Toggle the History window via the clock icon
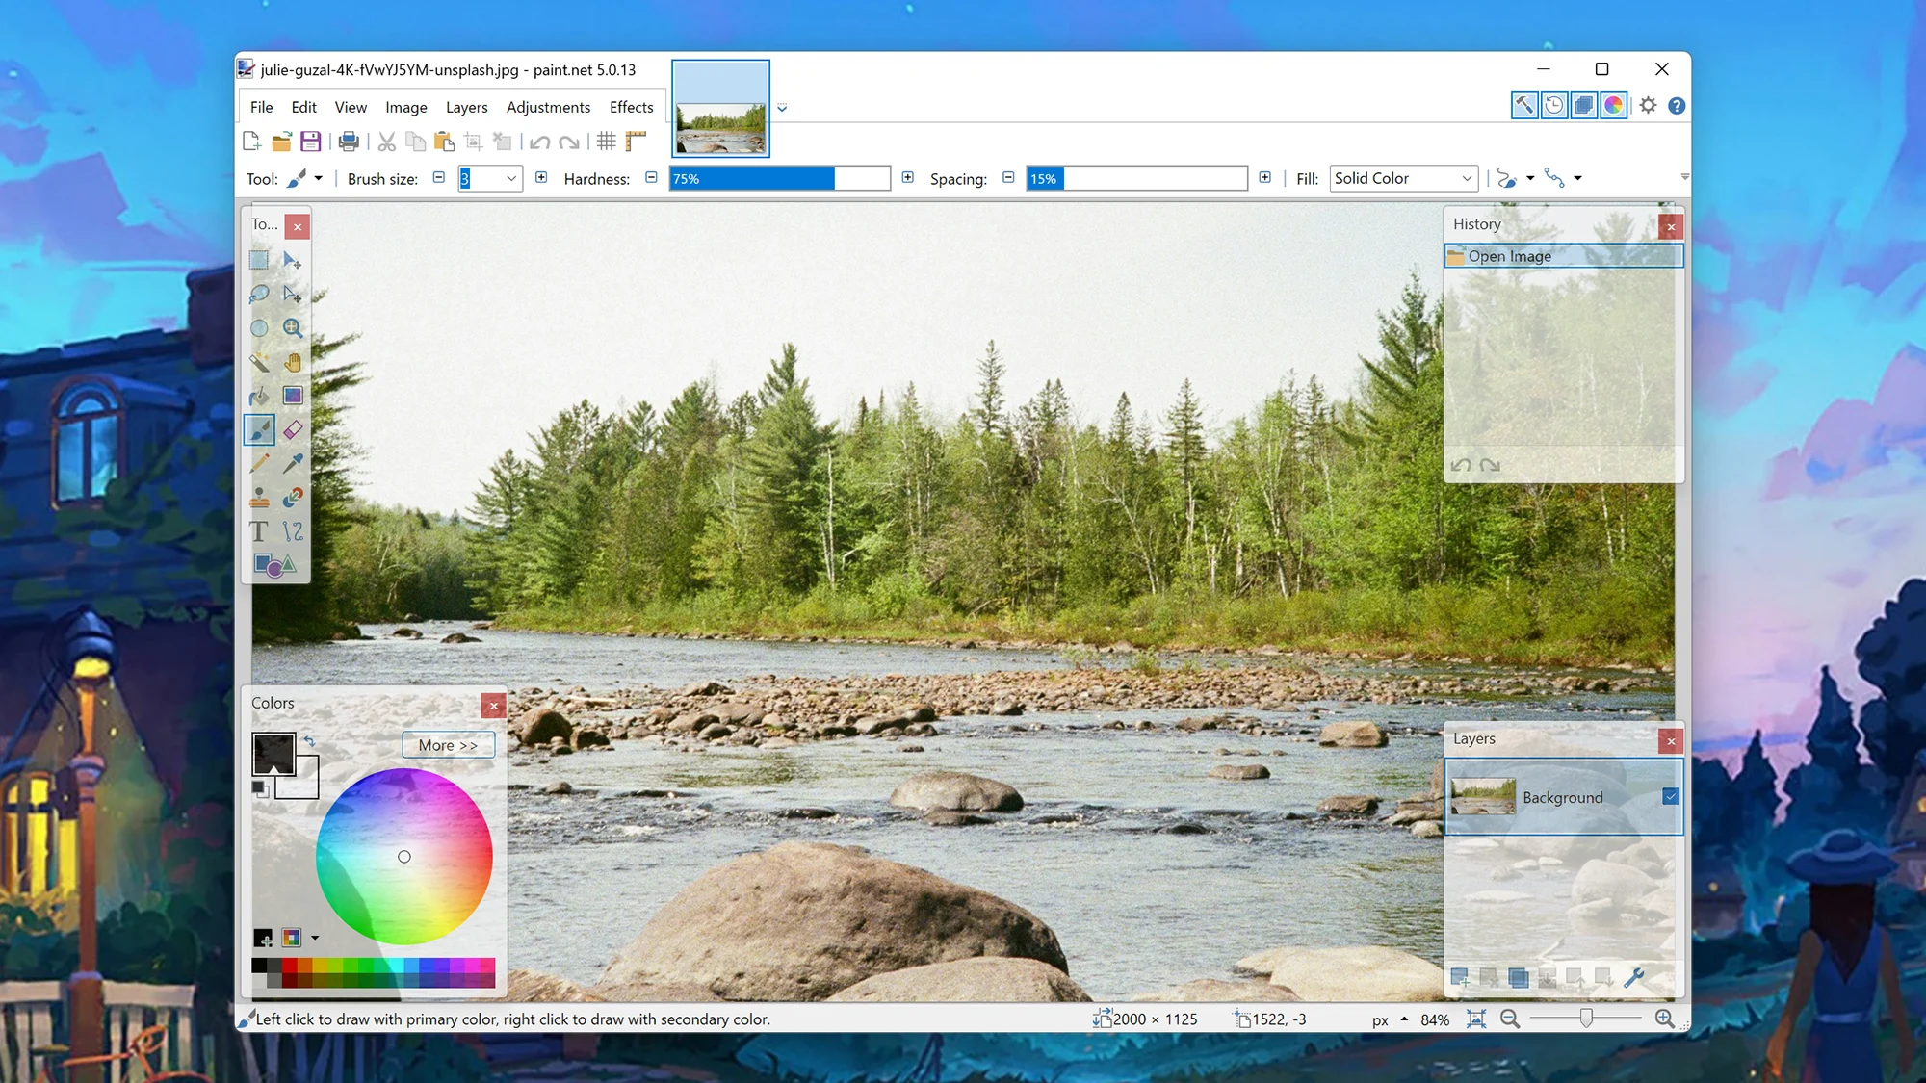 click(1553, 105)
